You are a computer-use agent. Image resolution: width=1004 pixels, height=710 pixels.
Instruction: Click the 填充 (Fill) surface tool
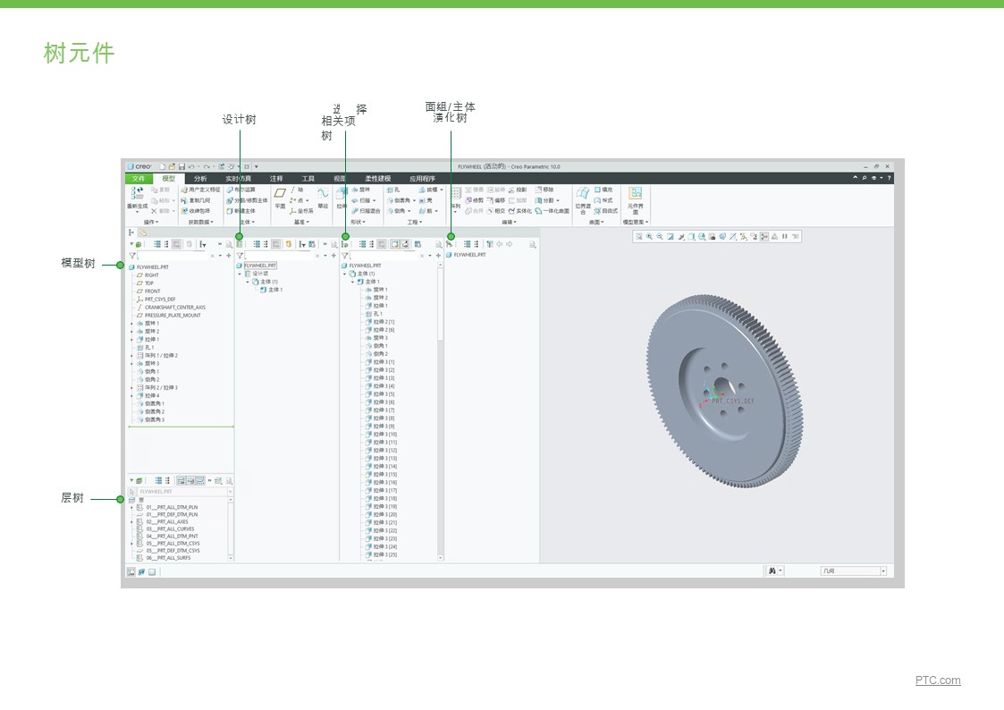click(x=603, y=190)
